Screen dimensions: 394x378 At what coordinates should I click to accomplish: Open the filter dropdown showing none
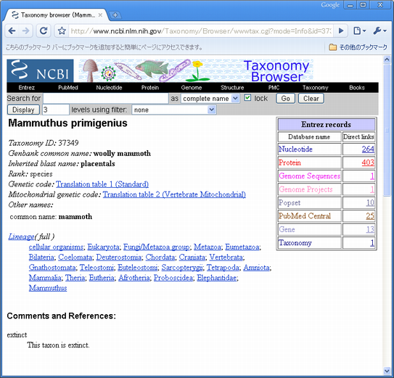tap(174, 110)
